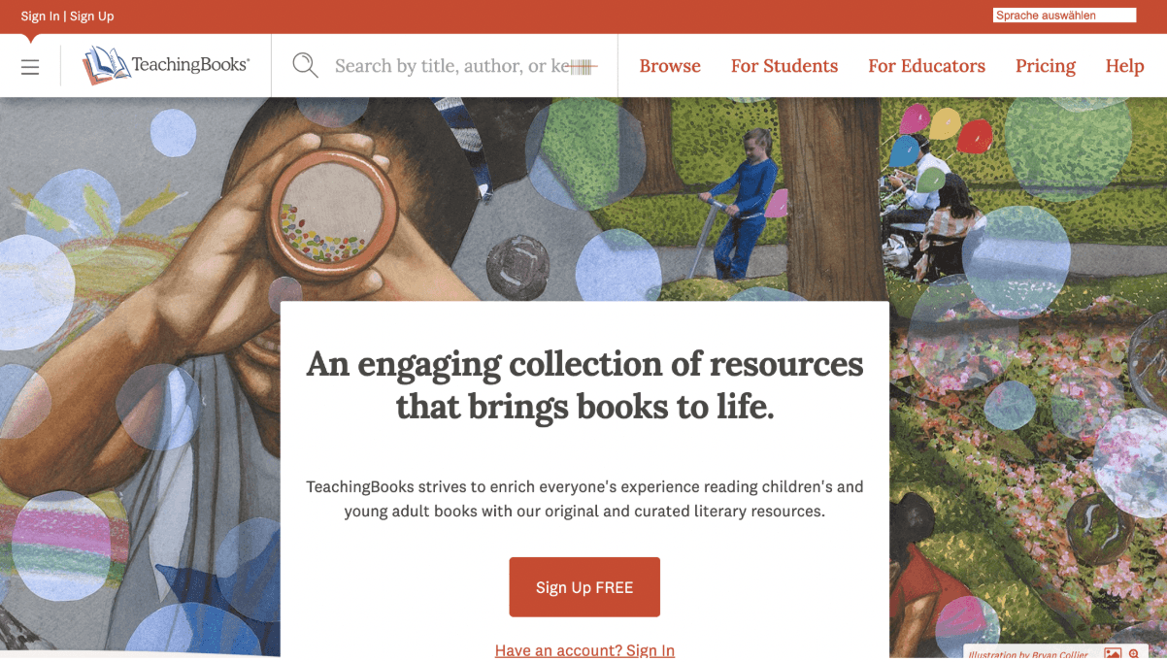Open the hamburger navigation menu
Viewport: 1167px width, 662px height.
click(x=30, y=65)
